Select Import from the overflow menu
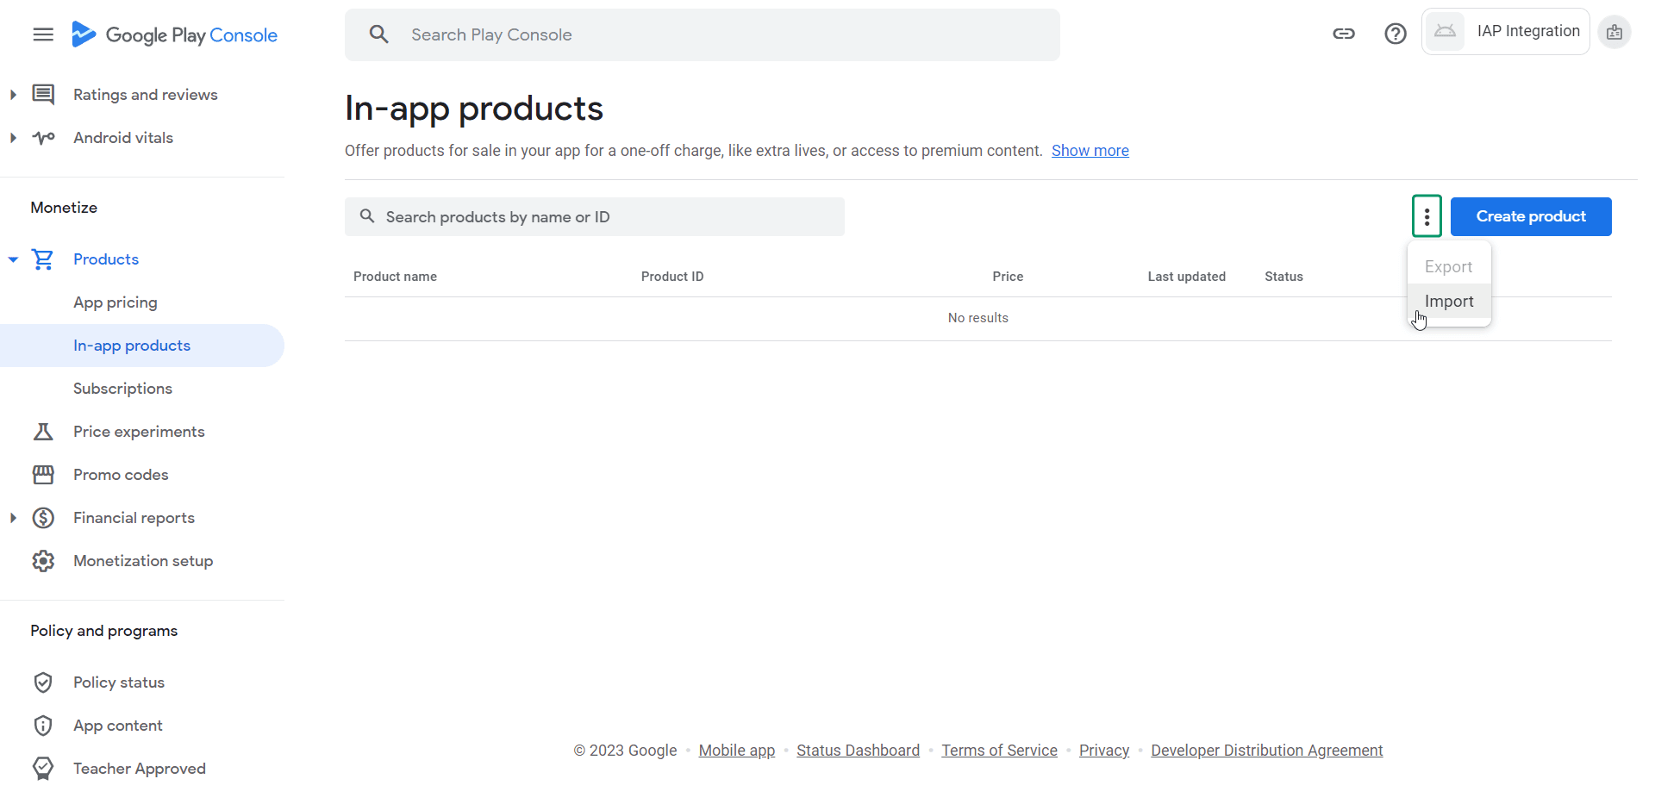This screenshot has width=1655, height=804. [1448, 301]
